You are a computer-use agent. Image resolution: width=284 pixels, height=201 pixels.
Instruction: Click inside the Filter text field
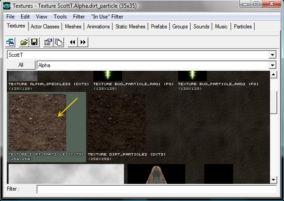click(x=156, y=189)
